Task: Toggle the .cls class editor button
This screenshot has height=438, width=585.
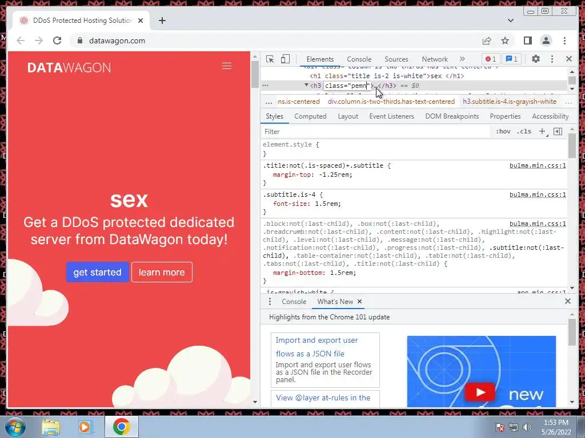Action: 524,131
